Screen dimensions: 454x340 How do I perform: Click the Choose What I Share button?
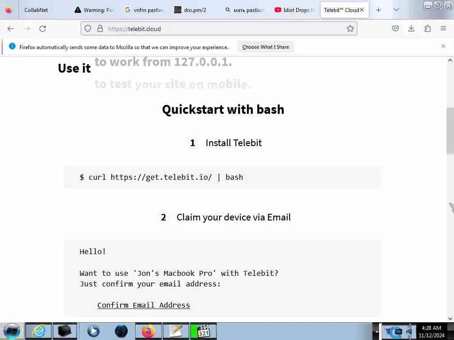[x=266, y=47]
